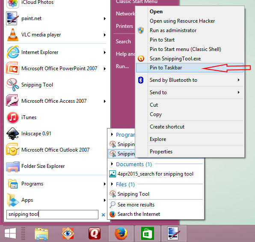Expand the Internet Explorer submenu arrow
The width and height of the screenshot is (255, 242).
[x=105, y=52]
